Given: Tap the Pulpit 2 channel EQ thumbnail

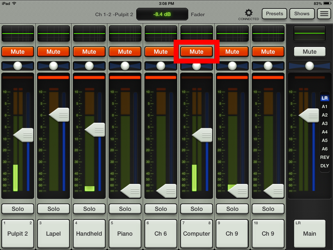Looking at the screenshot, I should pyautogui.click(x=18, y=33).
